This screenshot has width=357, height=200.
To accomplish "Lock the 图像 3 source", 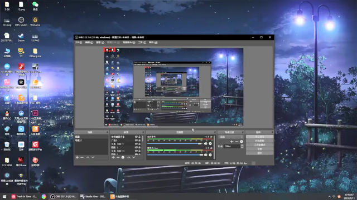I will 139,147.
